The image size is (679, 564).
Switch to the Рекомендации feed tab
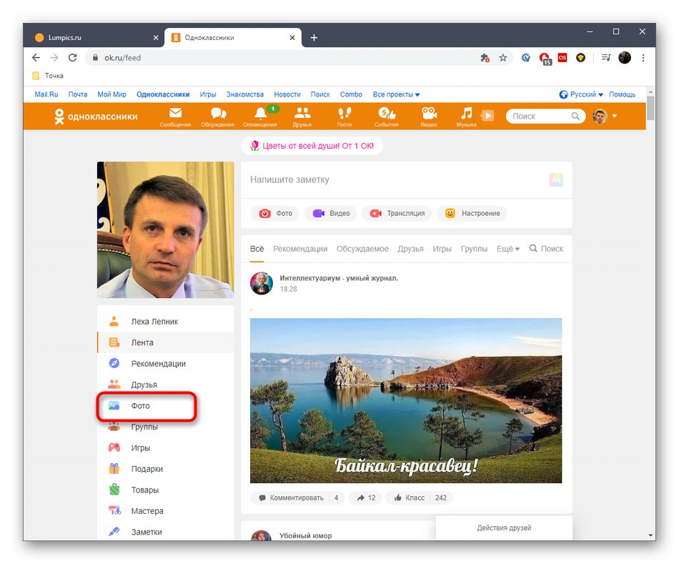tap(300, 248)
